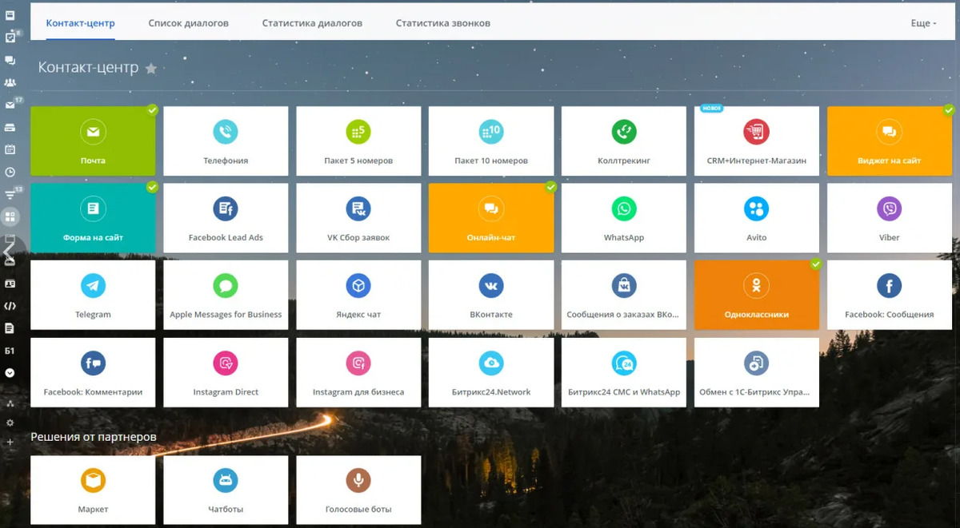Open the Одноклассники tile
960x528 pixels.
[757, 295]
